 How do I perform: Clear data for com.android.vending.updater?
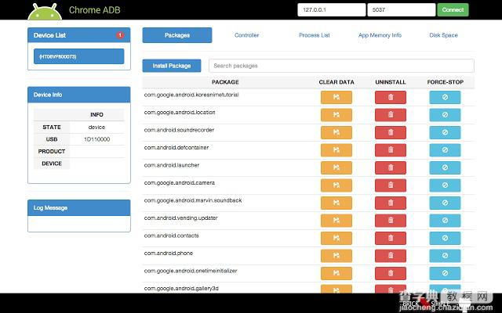336,221
